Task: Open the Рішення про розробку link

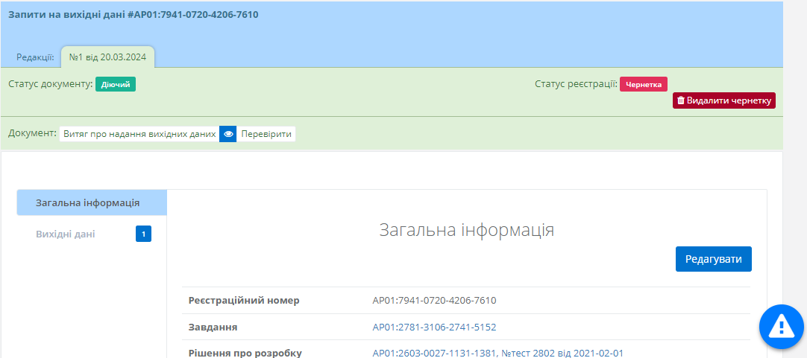Action: 497,353
